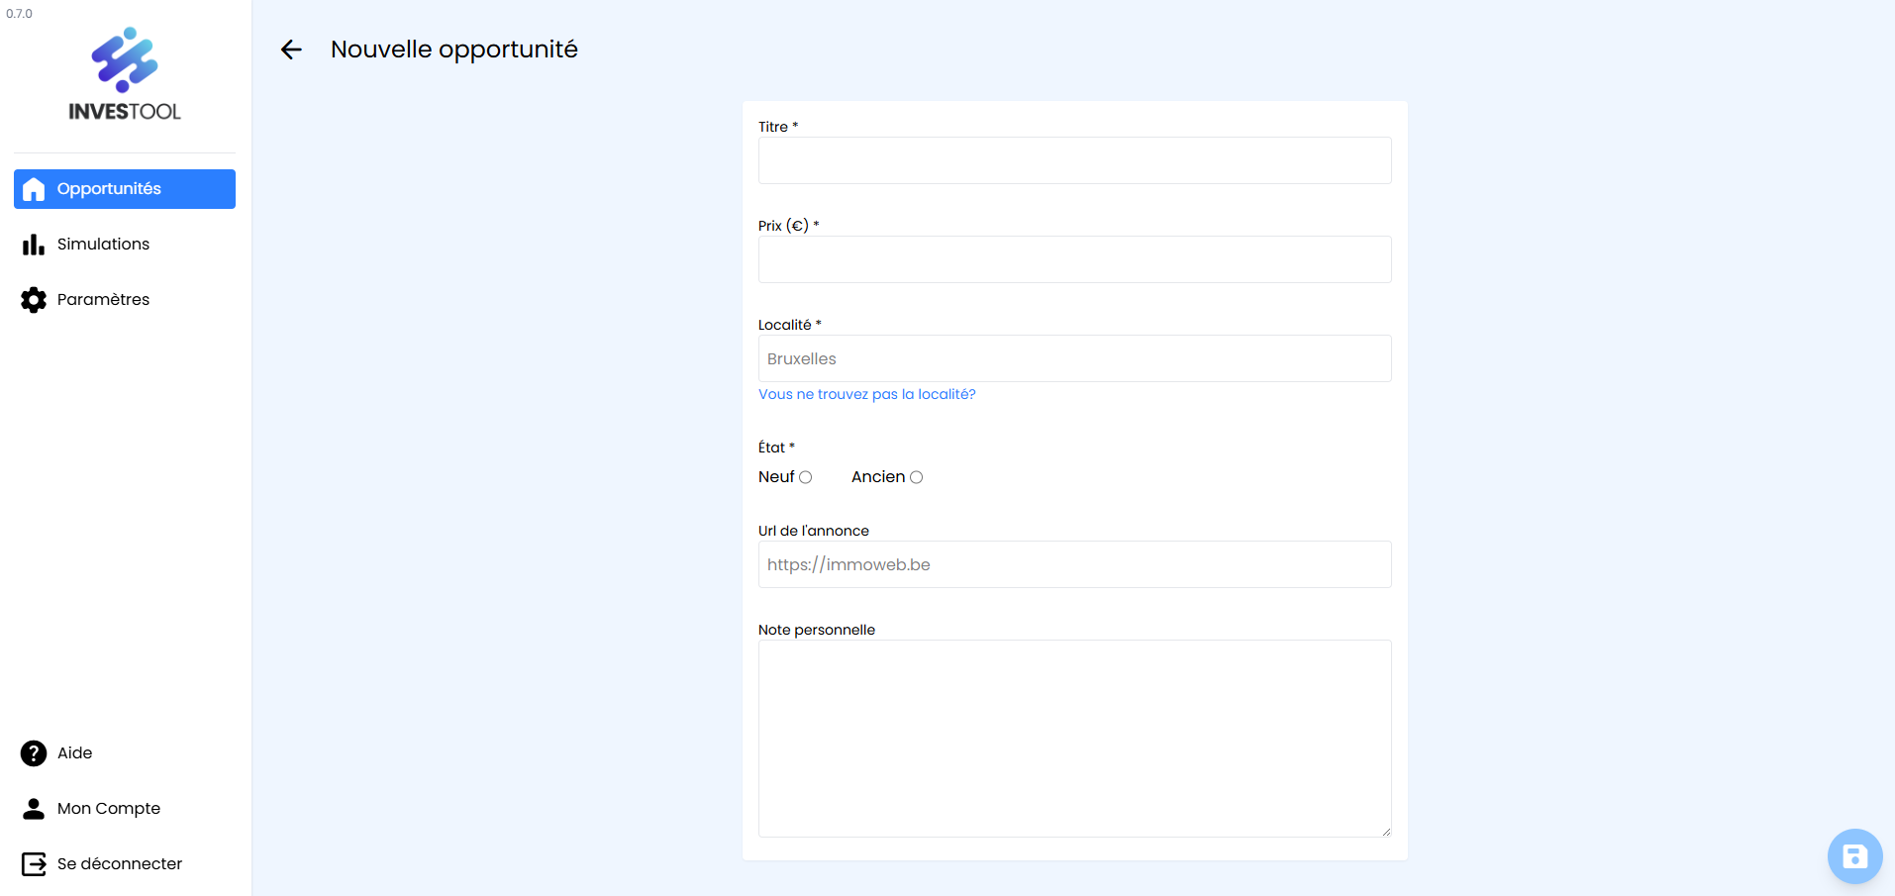Focus the Titre input field
The height and width of the screenshot is (896, 1895).
tap(1074, 160)
